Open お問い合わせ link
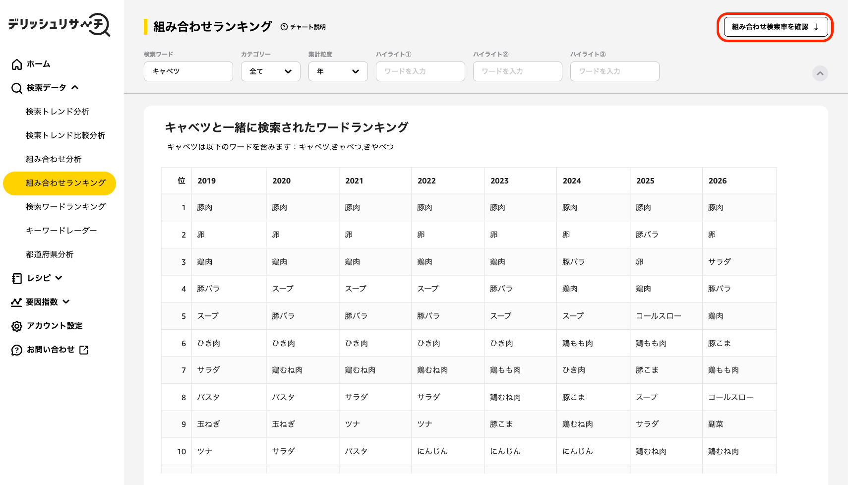Image resolution: width=848 pixels, height=485 pixels. 51,350
